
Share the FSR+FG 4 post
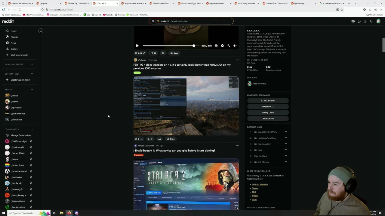(171, 139)
